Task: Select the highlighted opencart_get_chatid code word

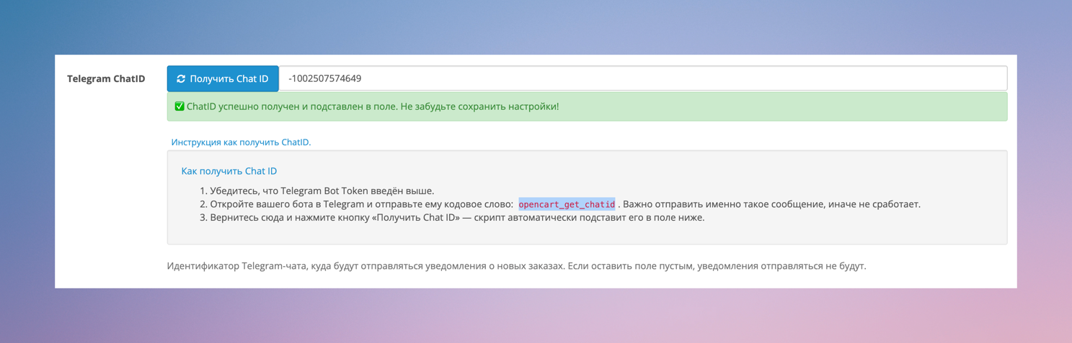Action: [567, 204]
